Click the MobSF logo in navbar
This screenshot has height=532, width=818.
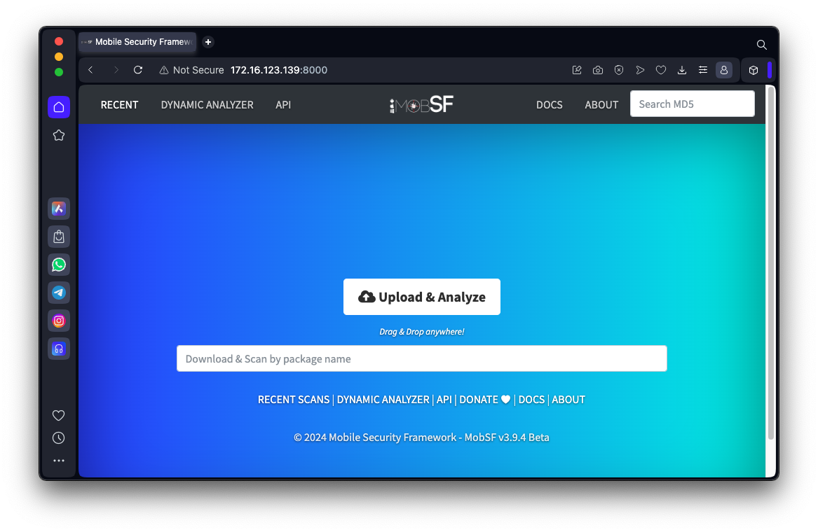tap(421, 105)
